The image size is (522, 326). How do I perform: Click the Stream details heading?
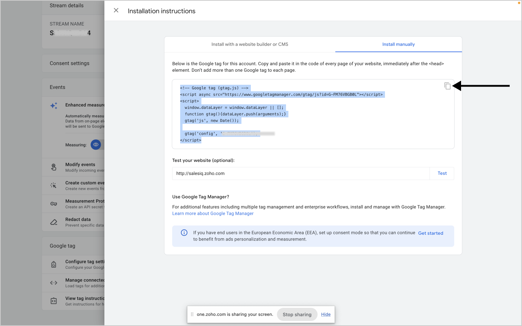[67, 5]
